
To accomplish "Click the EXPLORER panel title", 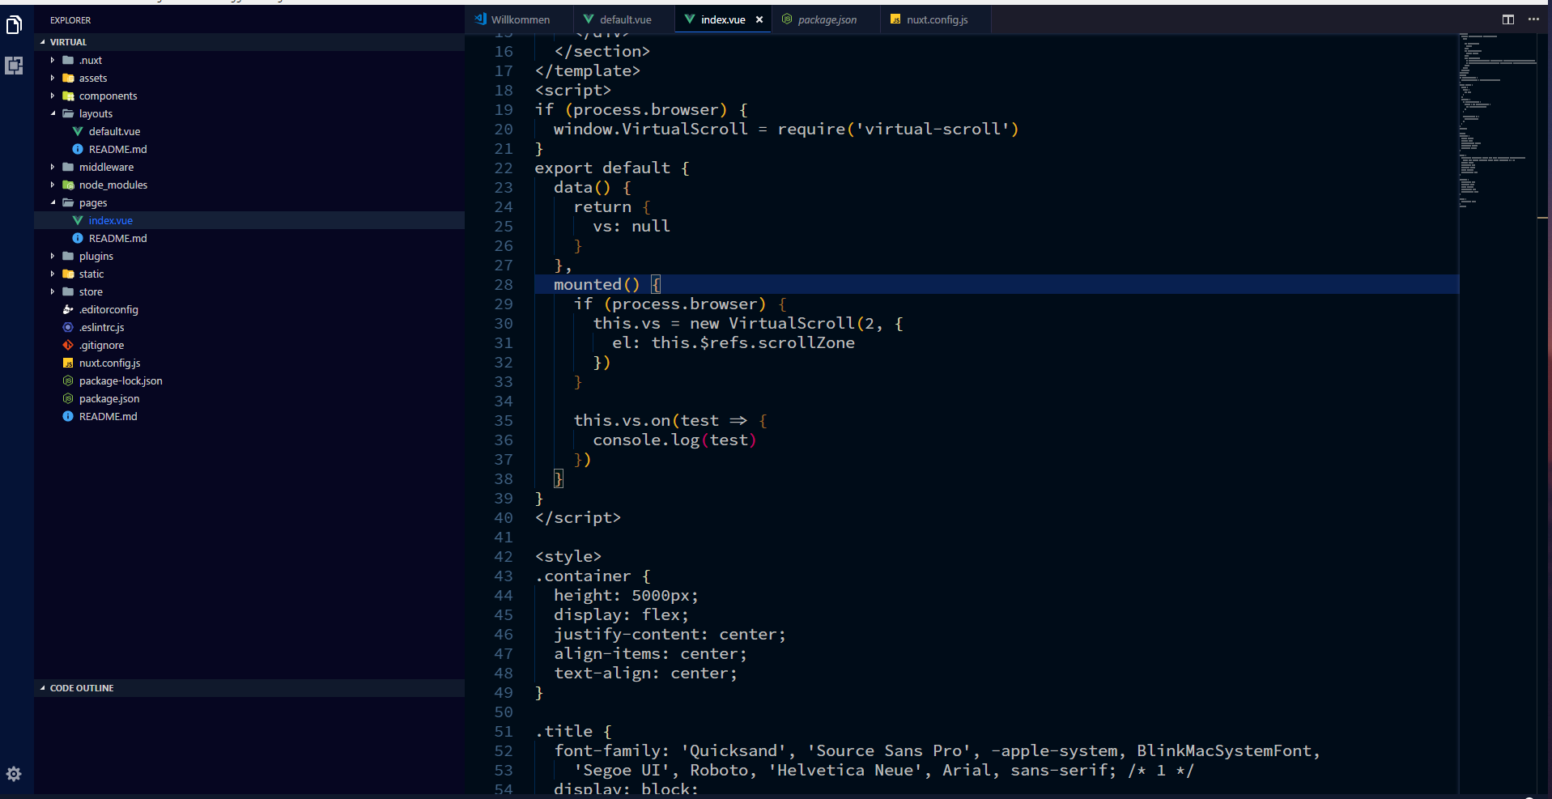I will (70, 20).
